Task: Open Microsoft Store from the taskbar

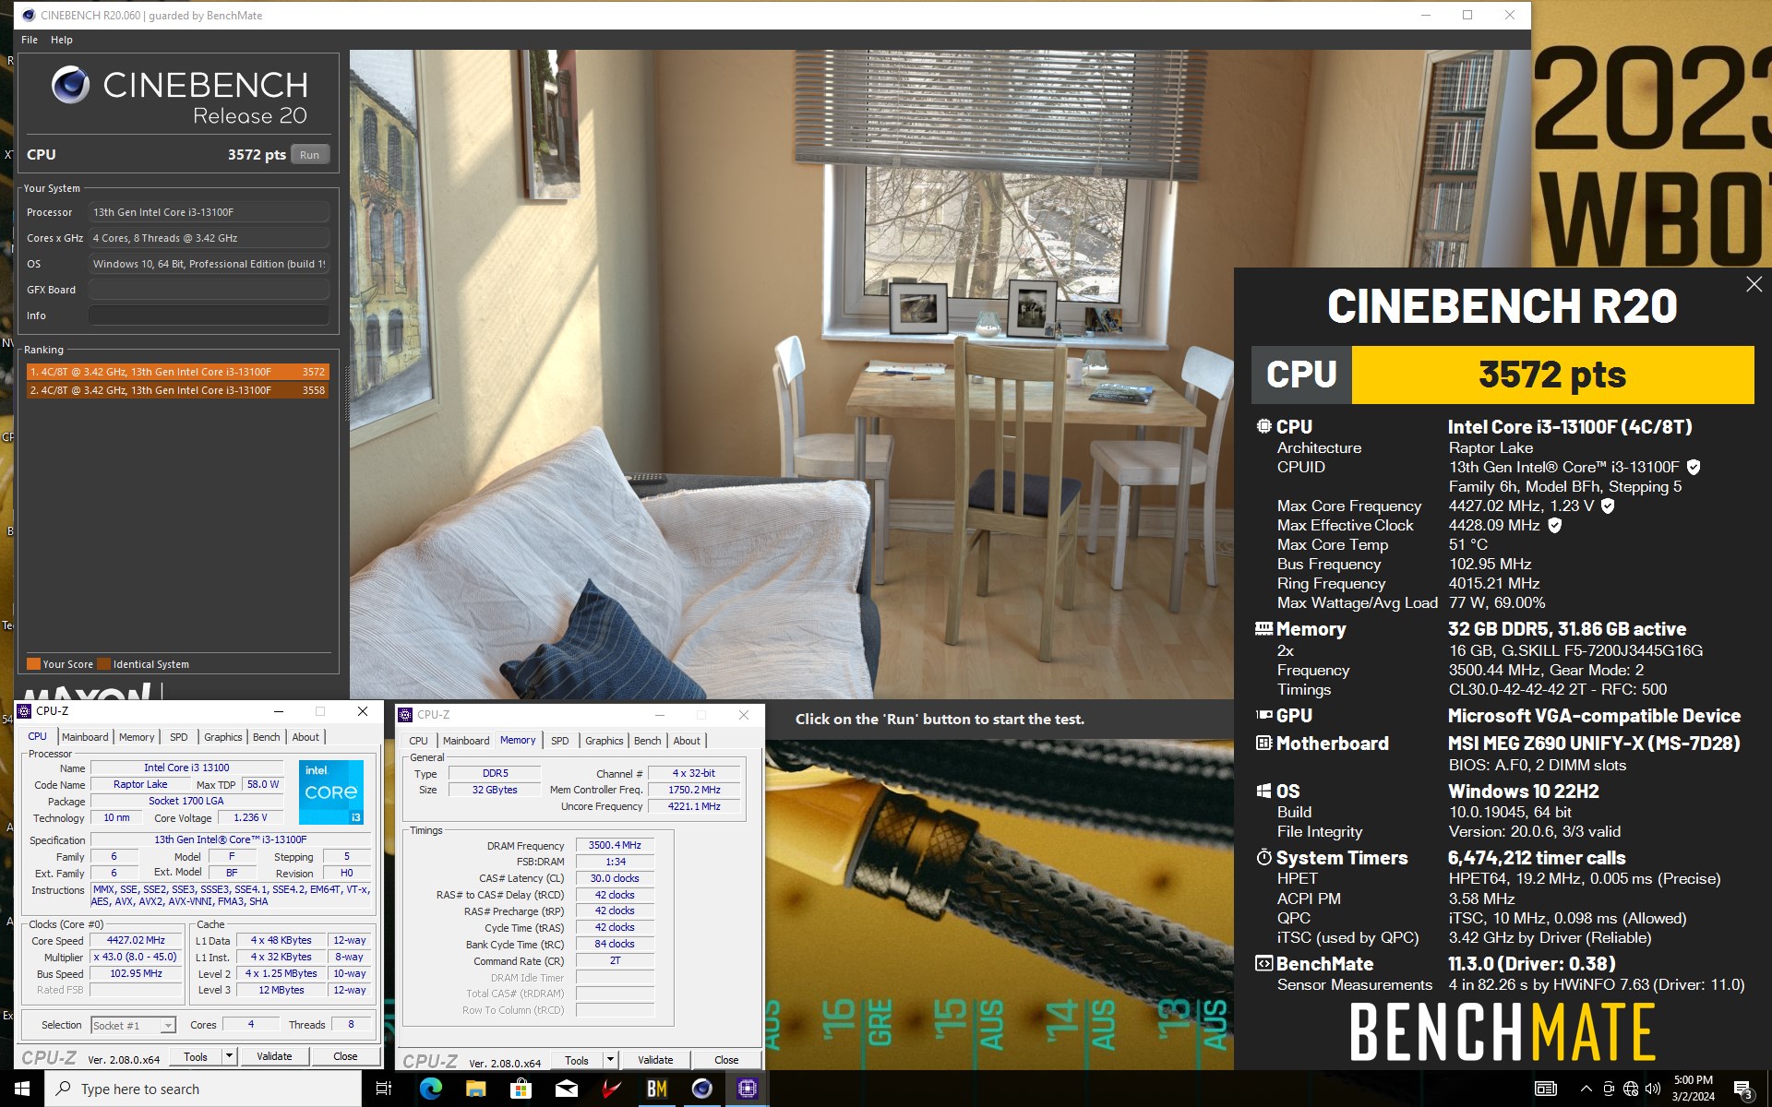Action: 521,1089
